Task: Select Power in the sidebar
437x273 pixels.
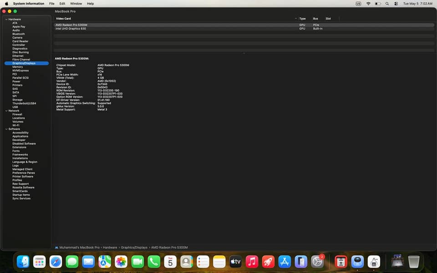Action: pyautogui.click(x=16, y=81)
